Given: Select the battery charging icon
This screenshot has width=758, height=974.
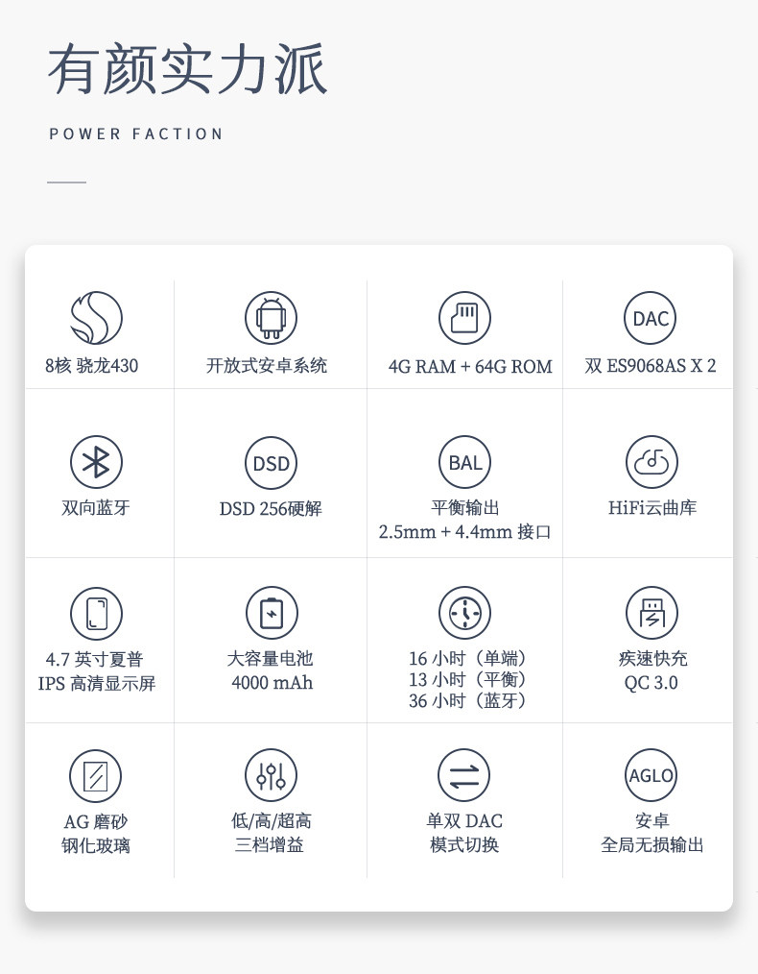Looking at the screenshot, I should tap(272, 613).
